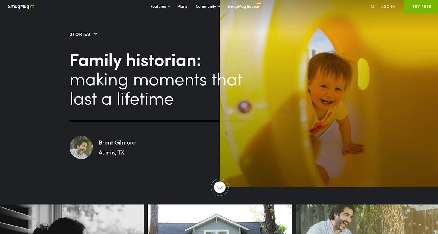The image size is (438, 234).
Task: Click the Austin, TX location text
Action: coord(111,153)
